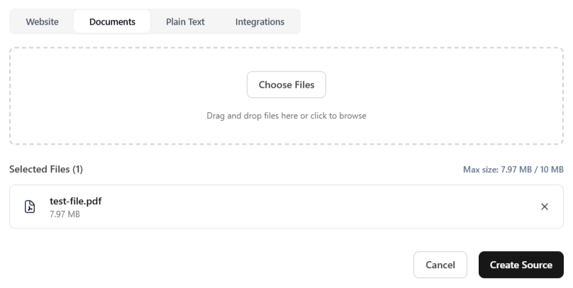
Task: Click the Selected Files (1) heading
Action: [x=46, y=170]
